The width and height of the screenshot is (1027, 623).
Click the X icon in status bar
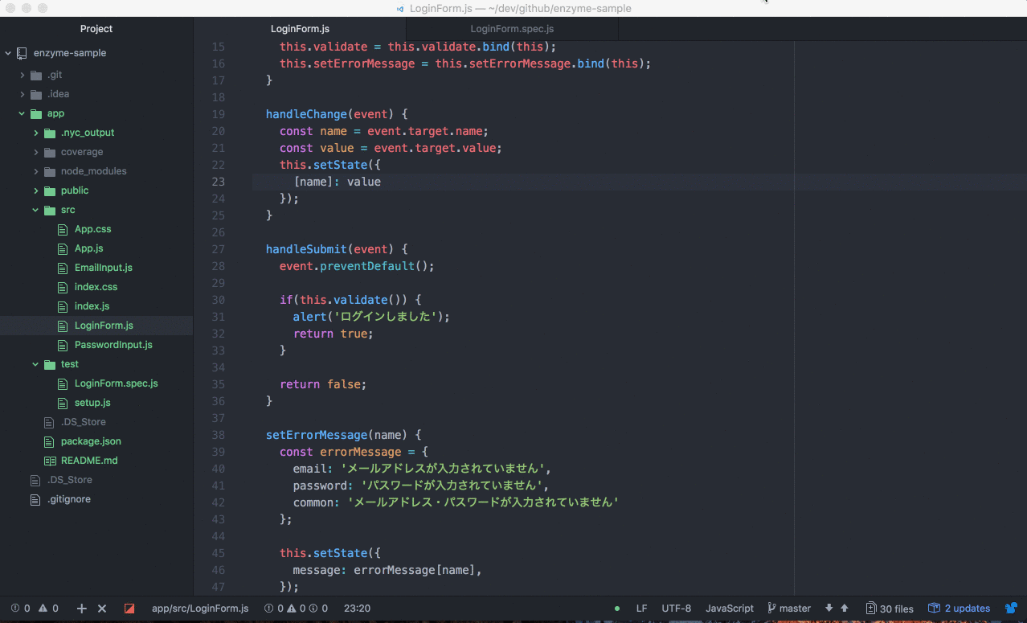[x=102, y=609]
